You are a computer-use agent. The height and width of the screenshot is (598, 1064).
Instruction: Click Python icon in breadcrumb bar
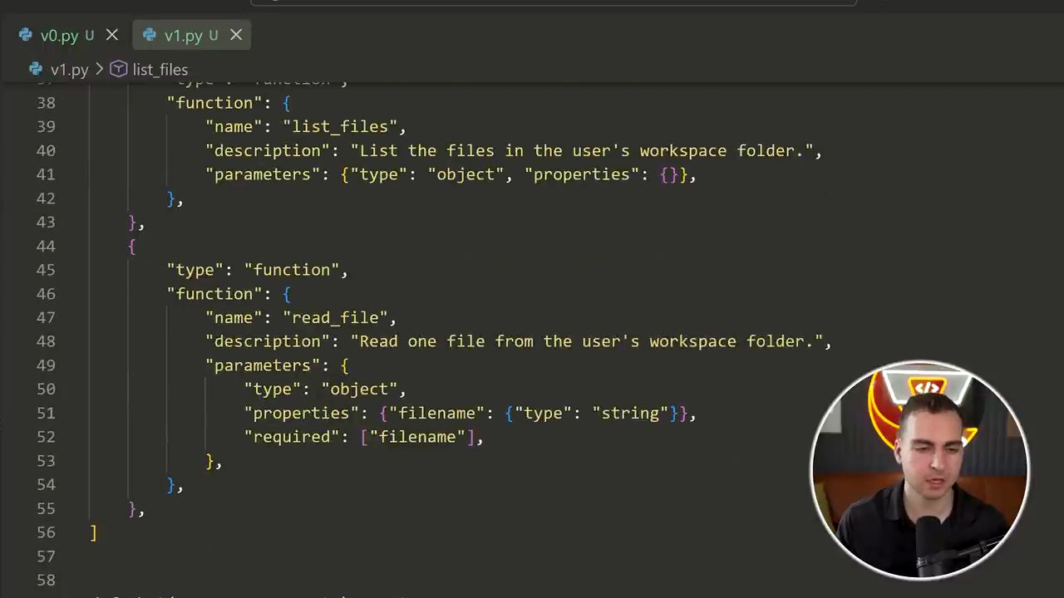pos(37,69)
